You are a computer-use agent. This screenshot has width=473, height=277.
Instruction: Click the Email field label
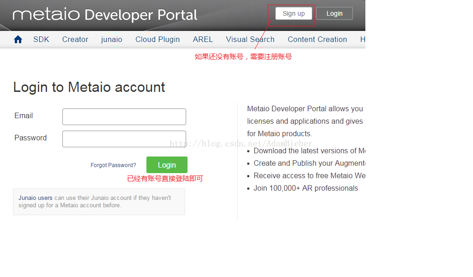24,116
